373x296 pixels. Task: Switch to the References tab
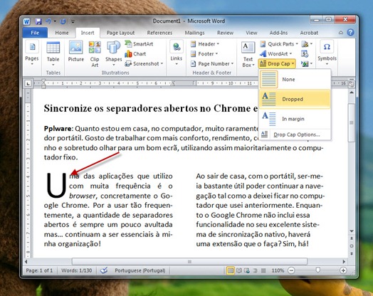point(159,33)
